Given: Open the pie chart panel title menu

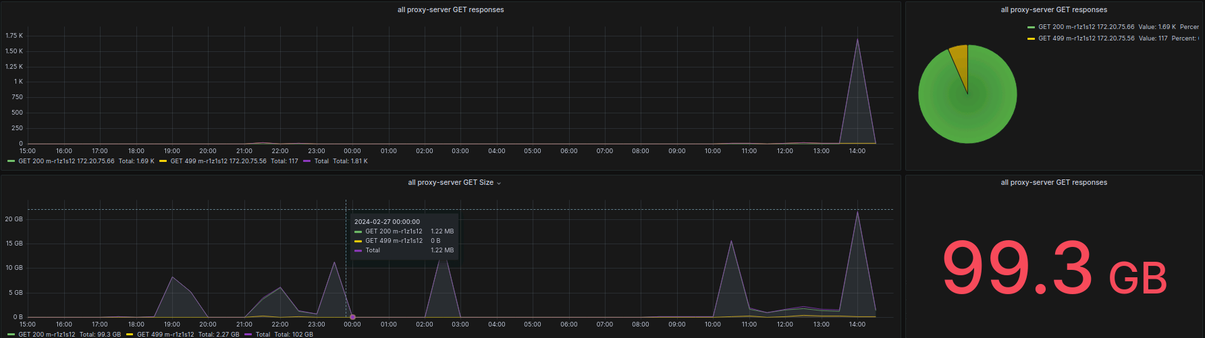Looking at the screenshot, I should click(x=1054, y=10).
